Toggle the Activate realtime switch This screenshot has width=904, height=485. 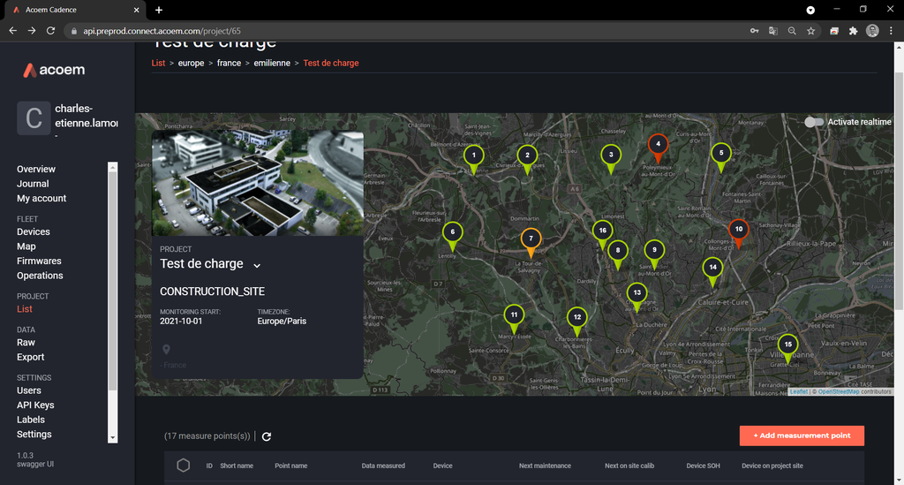click(x=814, y=122)
